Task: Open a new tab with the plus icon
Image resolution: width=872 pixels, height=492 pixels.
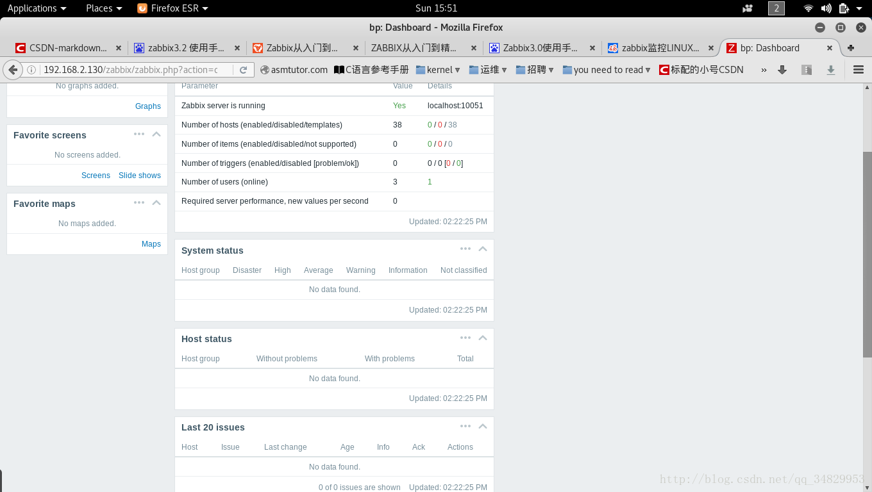Action: click(851, 48)
